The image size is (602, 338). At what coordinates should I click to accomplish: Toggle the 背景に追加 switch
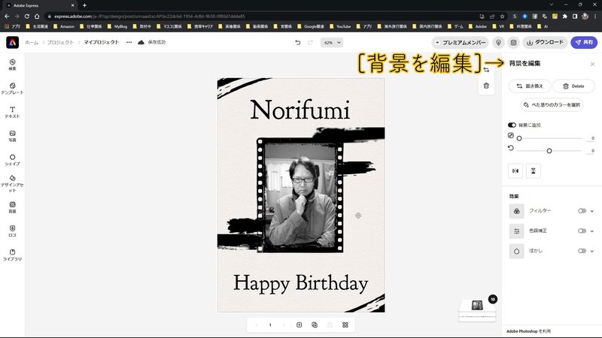512,125
